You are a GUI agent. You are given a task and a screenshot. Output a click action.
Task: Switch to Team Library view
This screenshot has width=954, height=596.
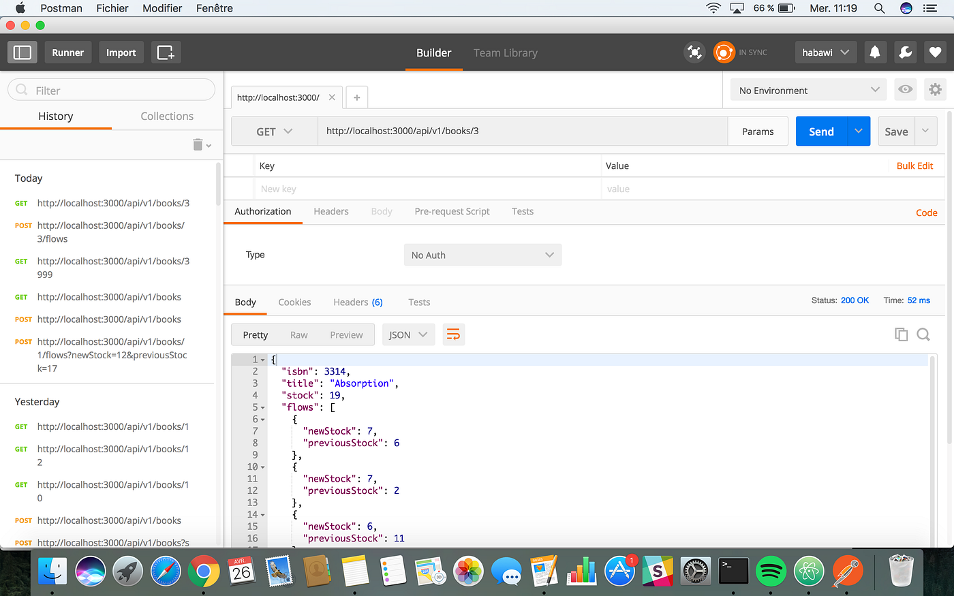click(505, 52)
